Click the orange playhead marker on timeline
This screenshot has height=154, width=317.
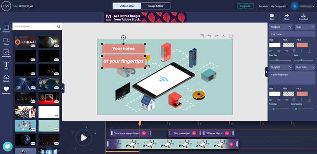[x=139, y=123]
